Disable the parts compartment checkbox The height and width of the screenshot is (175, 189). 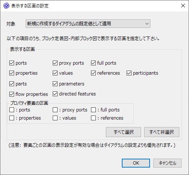12,84
